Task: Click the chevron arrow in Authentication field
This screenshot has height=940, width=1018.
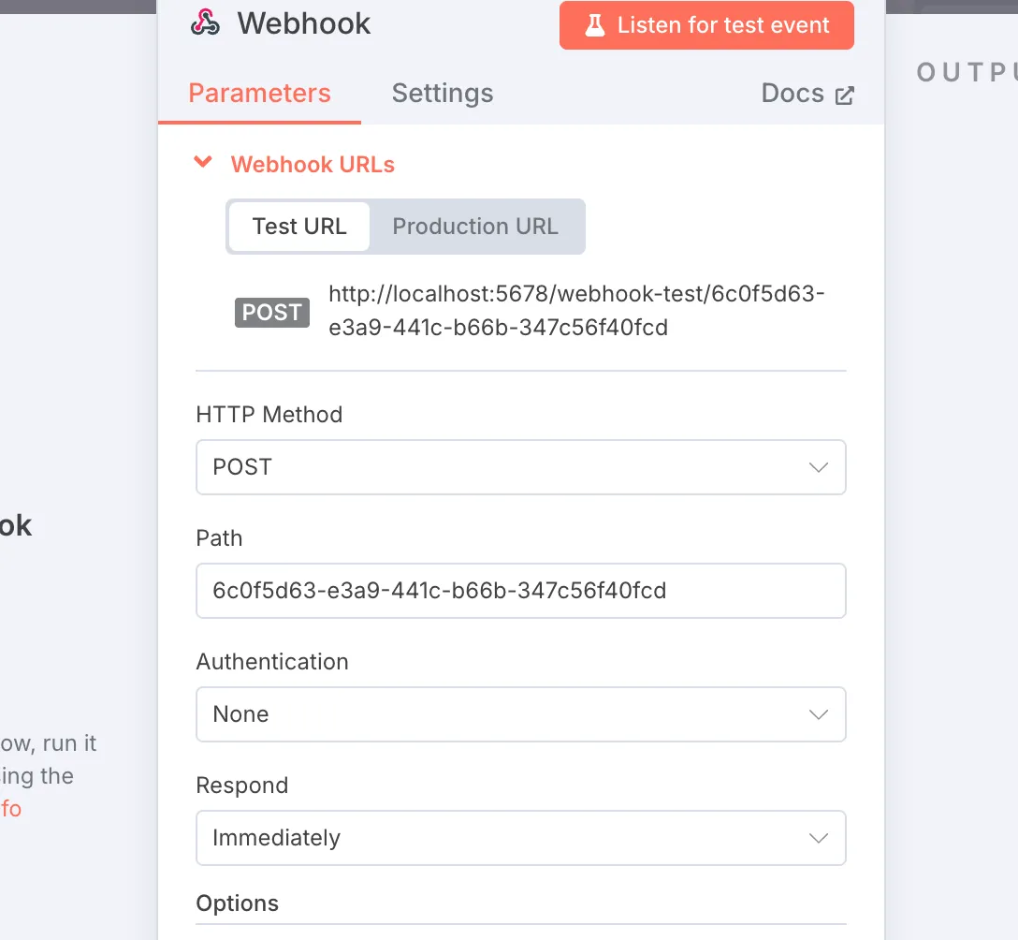Action: tap(818, 714)
